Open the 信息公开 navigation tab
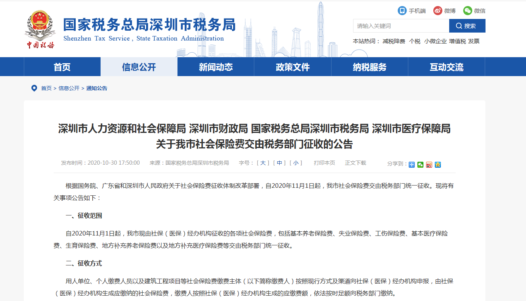The image size is (526, 301). [139, 67]
